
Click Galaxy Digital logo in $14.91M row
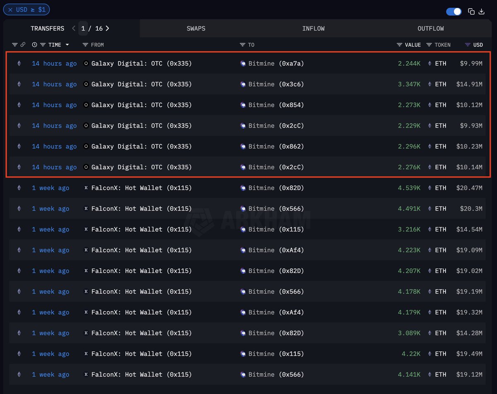pos(86,84)
